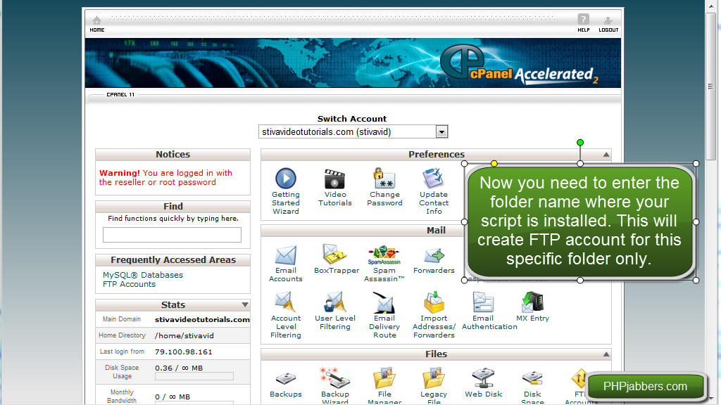Image resolution: width=721 pixels, height=405 pixels.
Task: Open MX Entry
Action: (532, 307)
